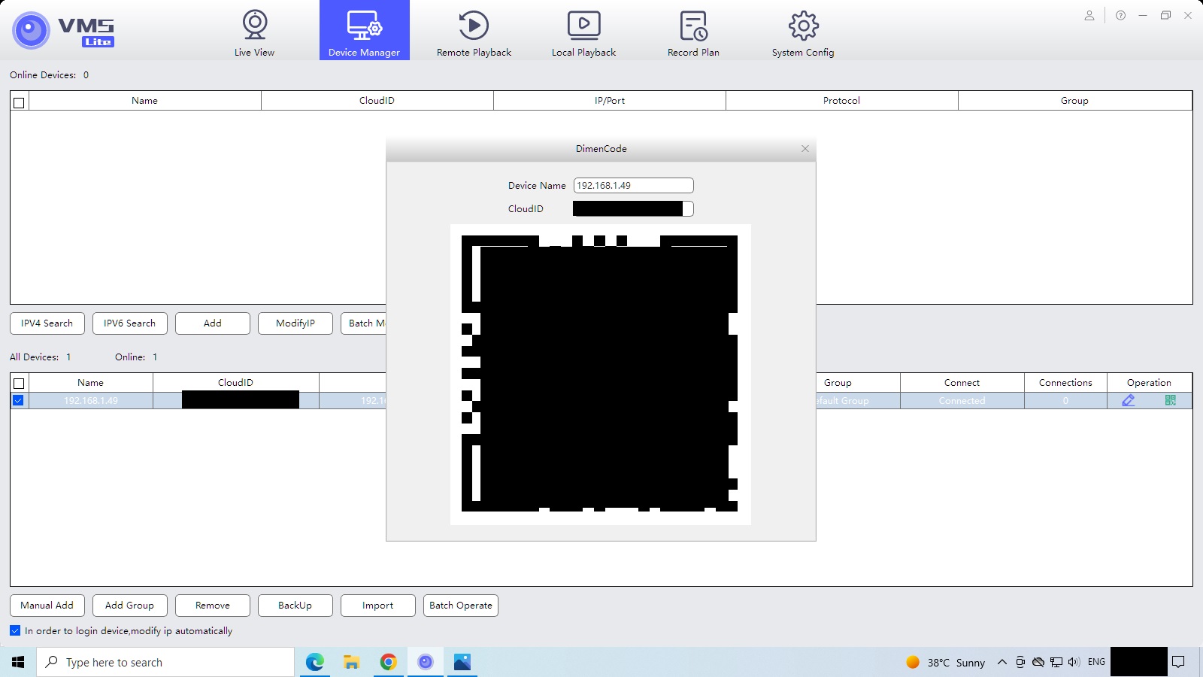Close the DimenCode dialog
Image resolution: width=1203 pixels, height=677 pixels.
pyautogui.click(x=805, y=149)
